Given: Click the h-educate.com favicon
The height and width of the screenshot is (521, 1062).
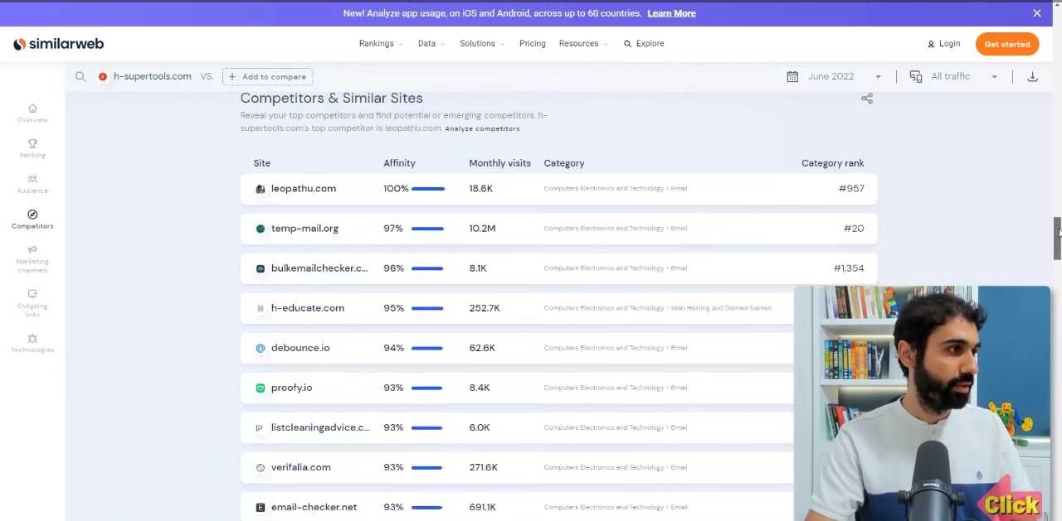Looking at the screenshot, I should click(261, 308).
